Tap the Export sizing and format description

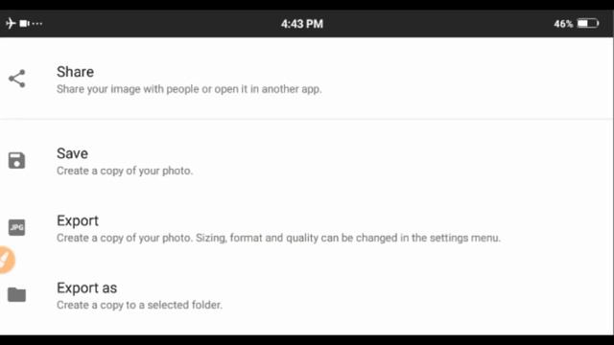pos(278,238)
